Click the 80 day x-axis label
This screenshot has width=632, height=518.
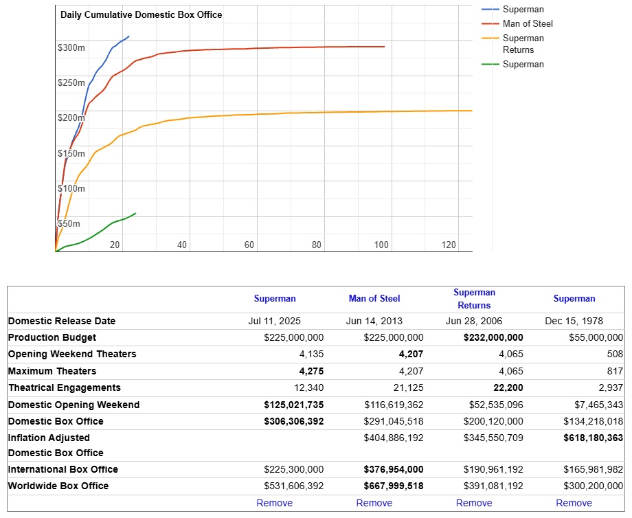317,245
